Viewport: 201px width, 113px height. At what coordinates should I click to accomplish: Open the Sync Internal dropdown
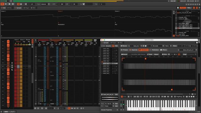(x=49, y=4)
